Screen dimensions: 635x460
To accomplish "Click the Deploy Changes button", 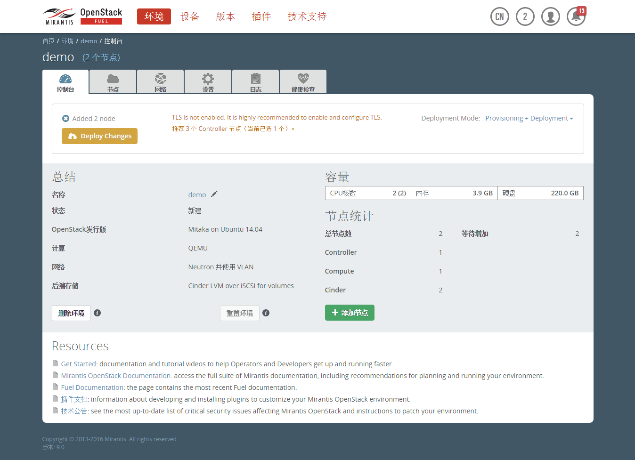I will tap(100, 136).
